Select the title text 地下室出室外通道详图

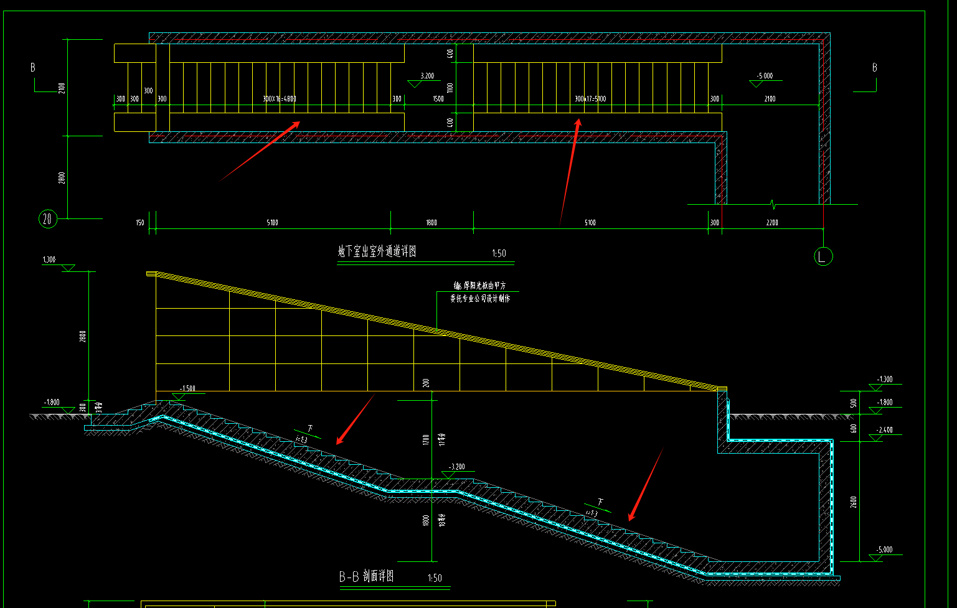(x=377, y=251)
